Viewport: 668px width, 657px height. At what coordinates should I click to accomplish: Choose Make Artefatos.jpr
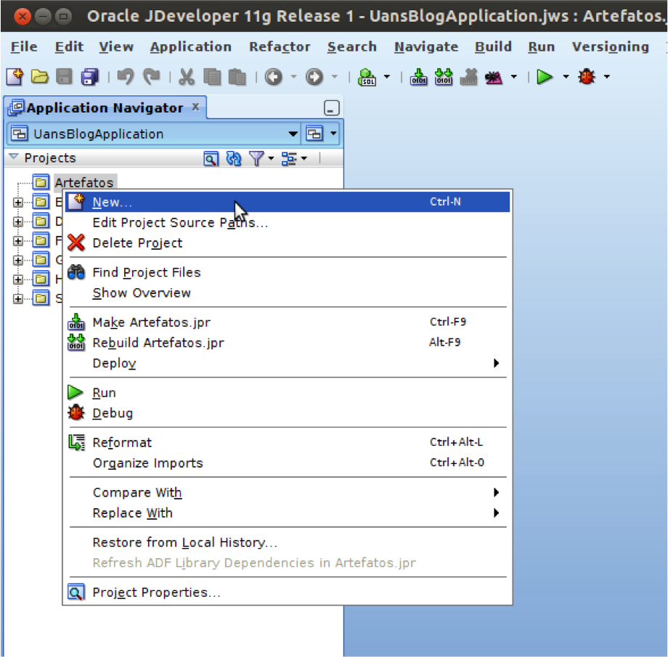click(288, 322)
